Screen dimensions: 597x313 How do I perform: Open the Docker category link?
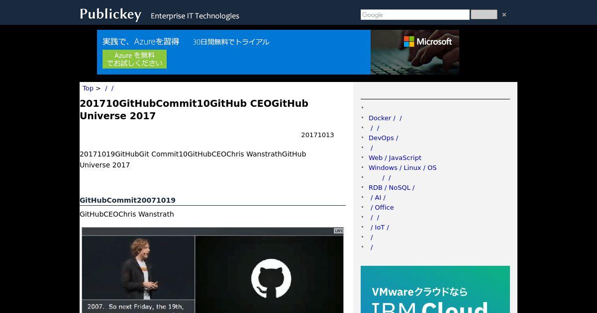point(385,118)
